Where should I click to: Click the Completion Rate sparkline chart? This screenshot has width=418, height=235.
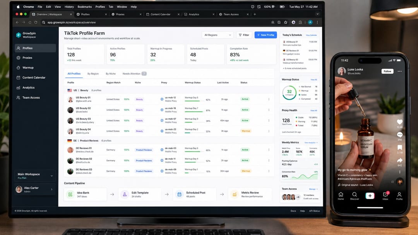point(305,176)
